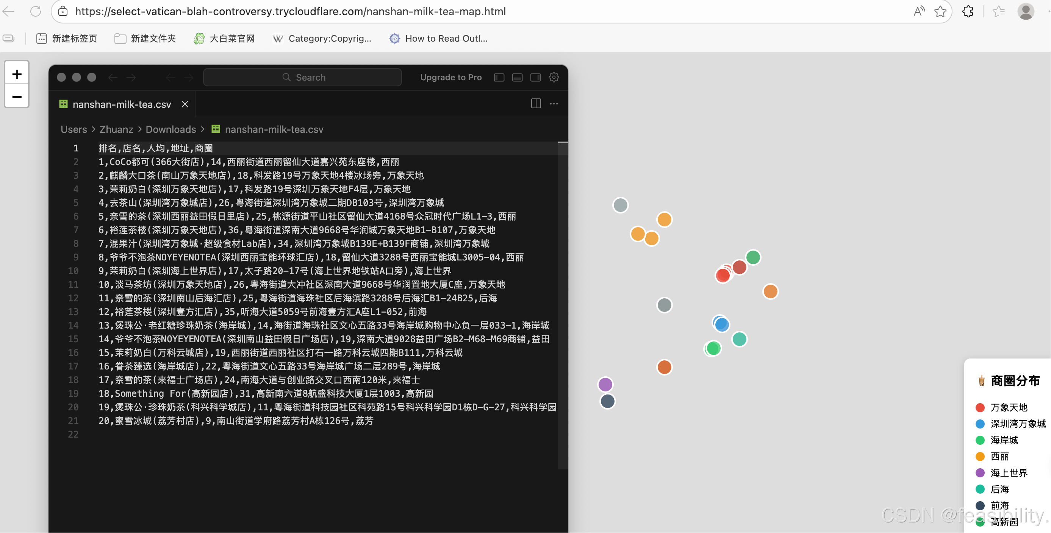Click the browser profile avatar icon
Screen dimensions: 1051x533
[1025, 11]
